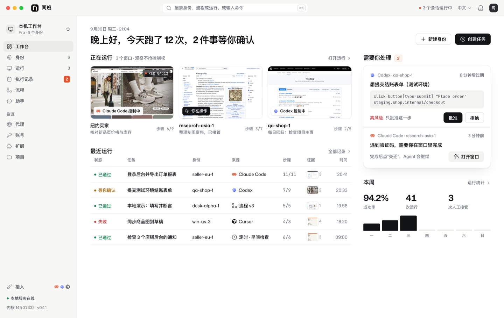Click the 你在操作 badge
The height and width of the screenshot is (318, 504).
196,111
